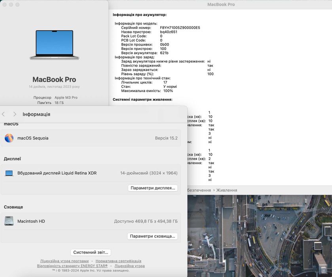
Task: Click the macOS Sequoia icon
Action: (9, 138)
